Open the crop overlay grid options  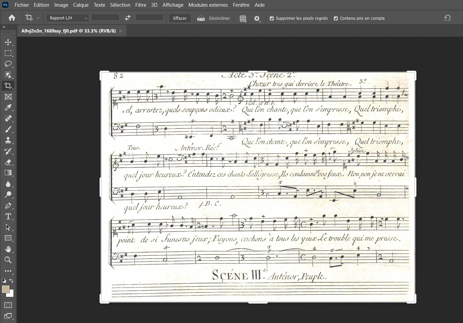(x=243, y=18)
